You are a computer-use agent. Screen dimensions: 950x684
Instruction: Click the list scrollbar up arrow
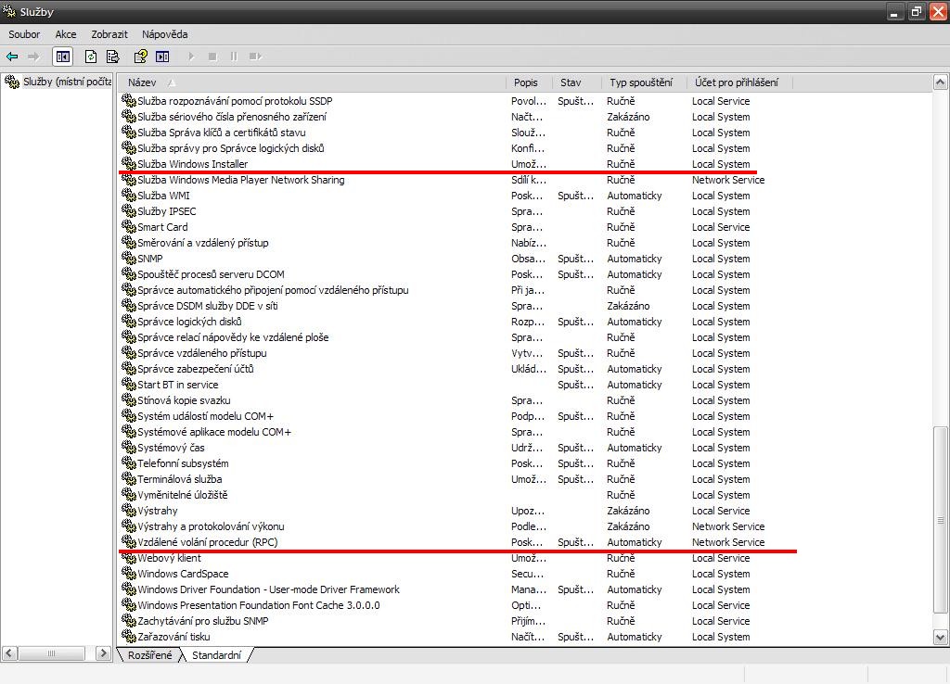pyautogui.click(x=941, y=82)
